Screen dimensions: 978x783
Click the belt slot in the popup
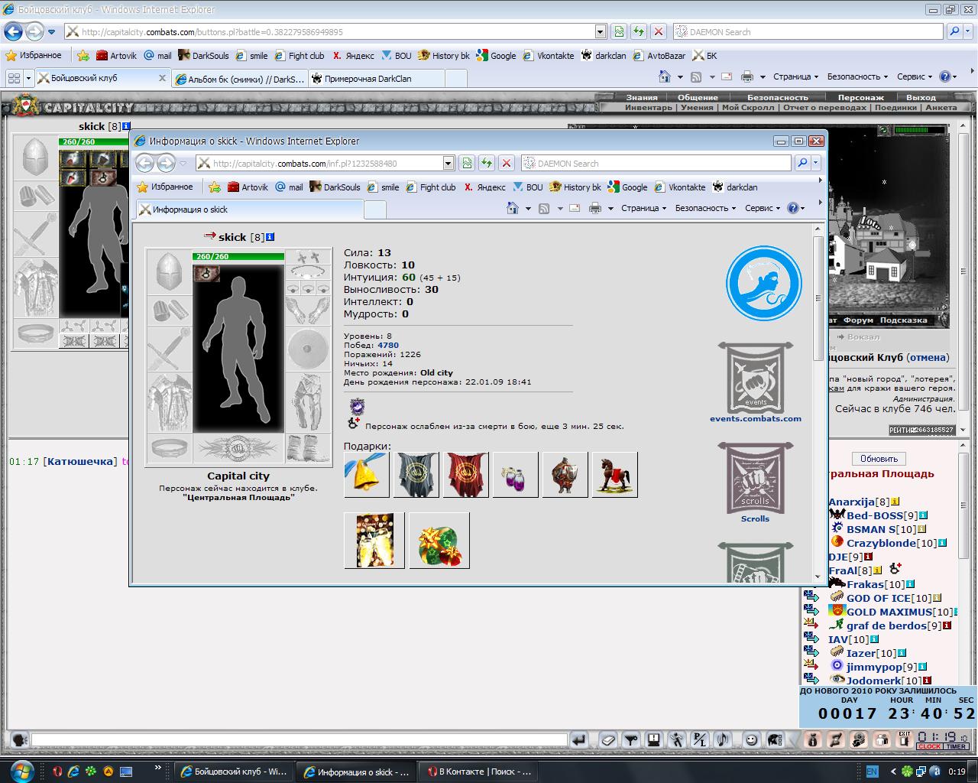coord(169,448)
